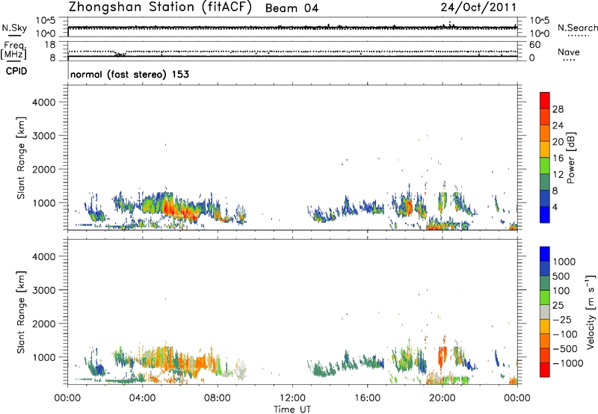This screenshot has height=414, width=598.
Task: Select the text normal (fast stereo) 153
Action: [129, 74]
